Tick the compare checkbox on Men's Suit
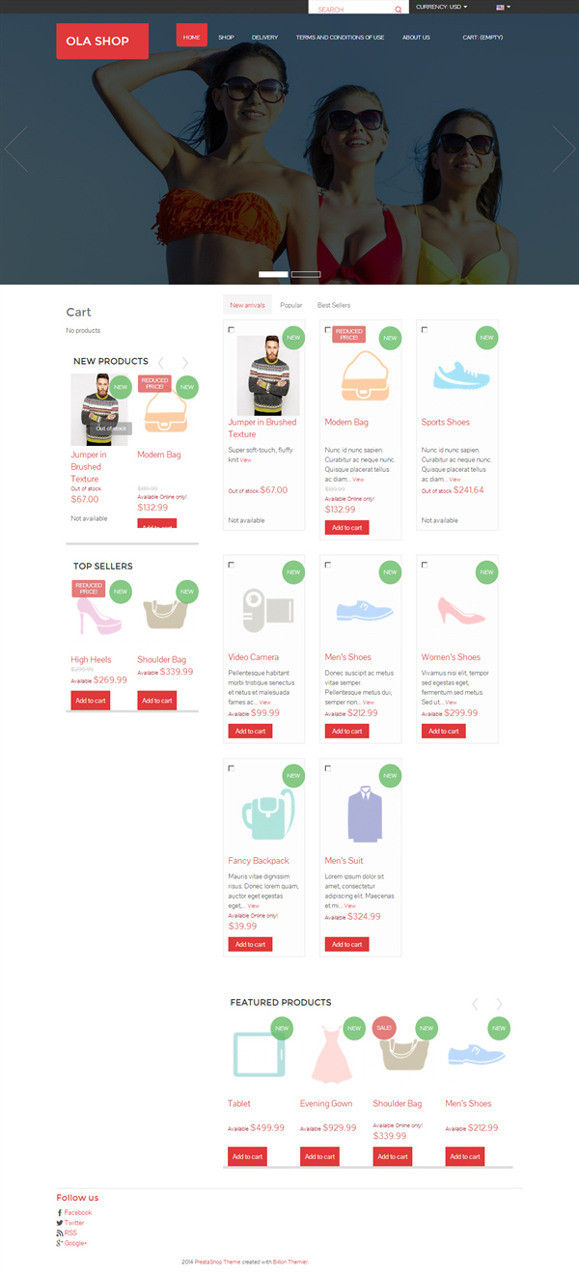Screen dimensions: 579x1275 coord(328,768)
